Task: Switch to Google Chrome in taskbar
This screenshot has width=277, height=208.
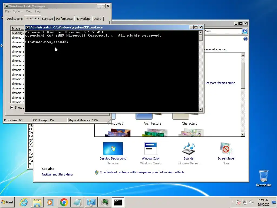Action: [x=64, y=202]
